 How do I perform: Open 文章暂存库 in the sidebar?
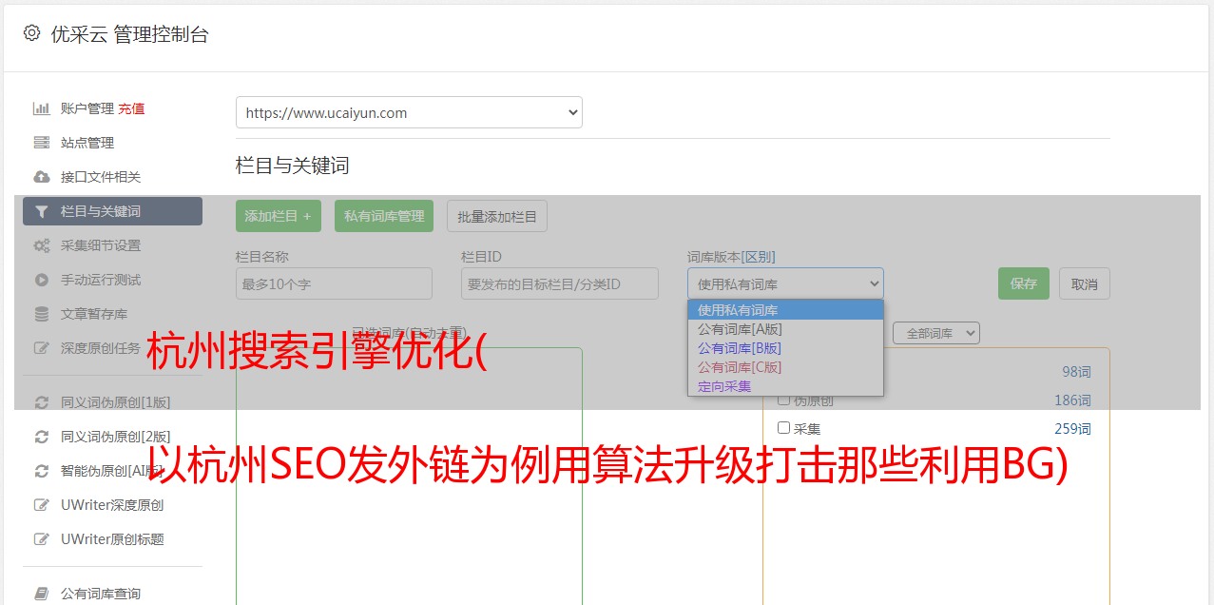94,314
